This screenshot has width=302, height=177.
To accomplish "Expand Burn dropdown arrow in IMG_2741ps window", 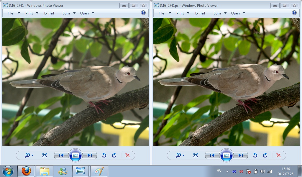I will [x=225, y=13].
